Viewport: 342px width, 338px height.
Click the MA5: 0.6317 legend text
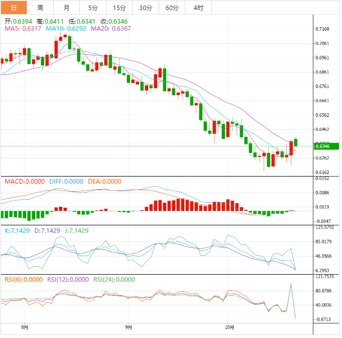pyautogui.click(x=23, y=29)
